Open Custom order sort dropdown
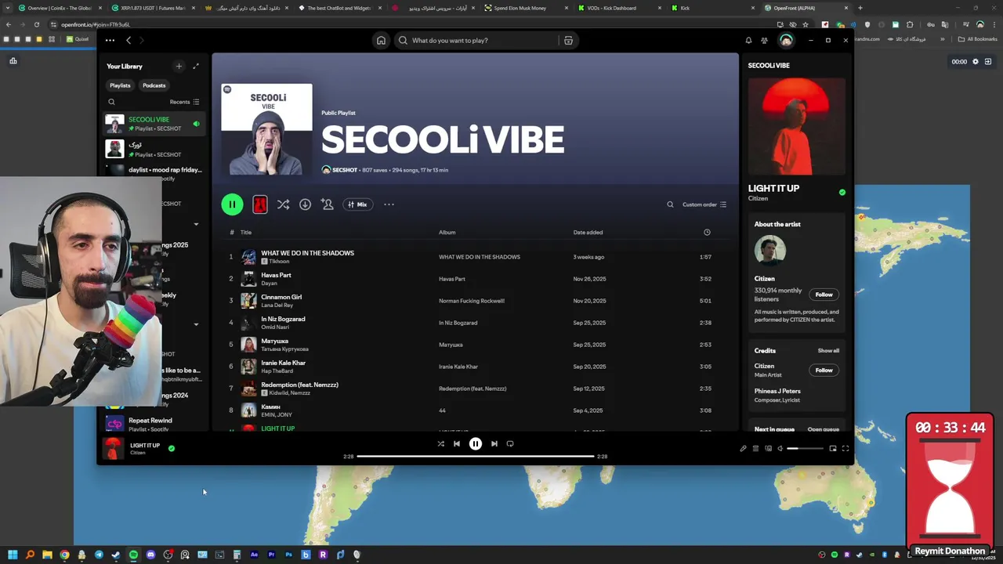Screen dimensions: 1003x564 coord(704,204)
